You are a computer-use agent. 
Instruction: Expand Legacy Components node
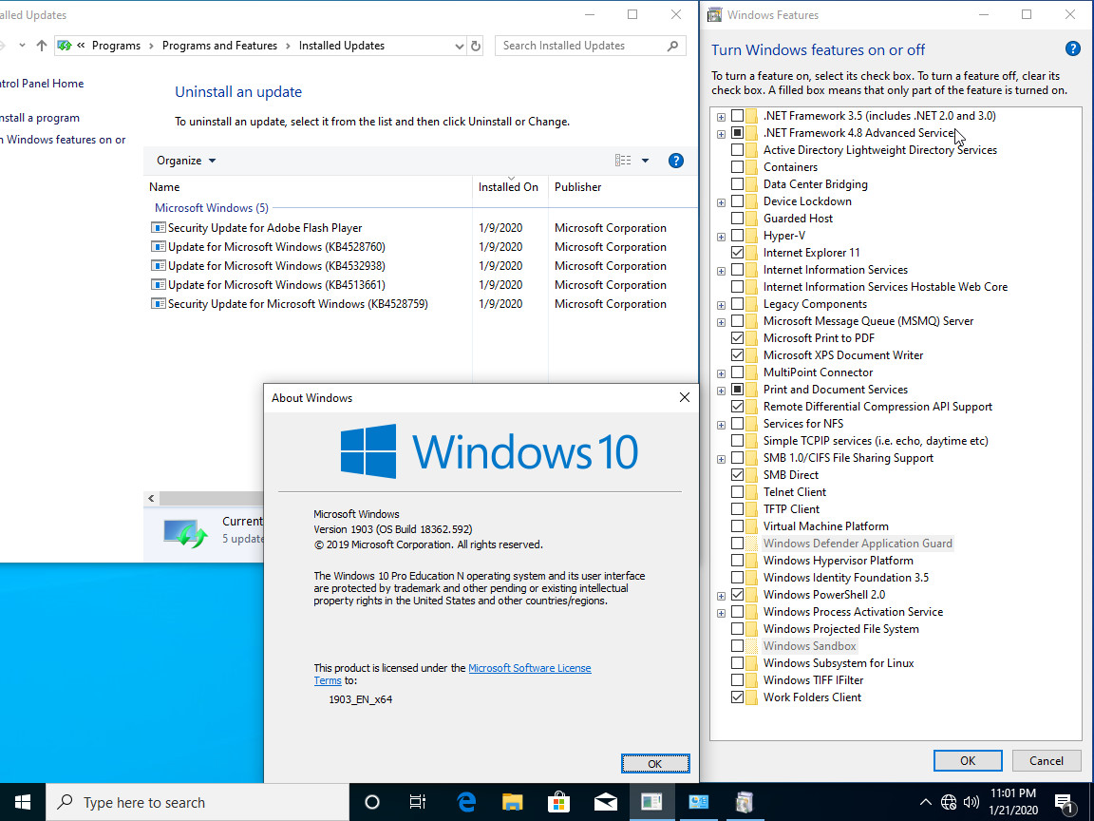point(722,304)
